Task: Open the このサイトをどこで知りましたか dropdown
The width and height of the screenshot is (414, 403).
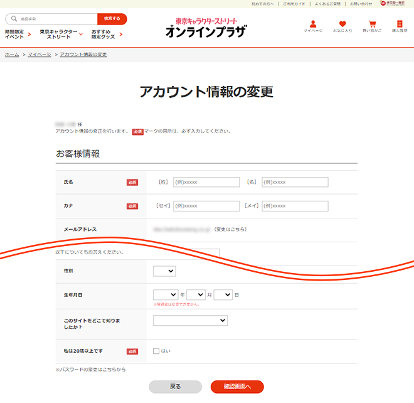Action: coord(190,321)
